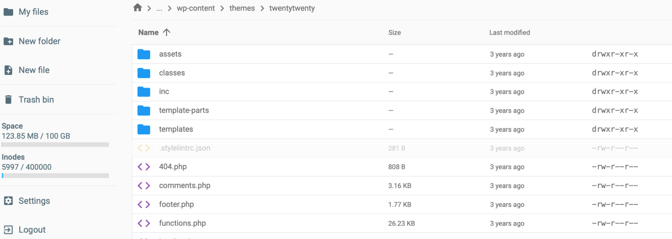The width and height of the screenshot is (672, 239).
Task: Click the Logout icon
Action: (8, 230)
